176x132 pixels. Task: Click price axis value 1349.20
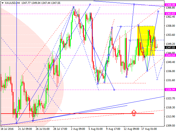click(x=170, y=44)
